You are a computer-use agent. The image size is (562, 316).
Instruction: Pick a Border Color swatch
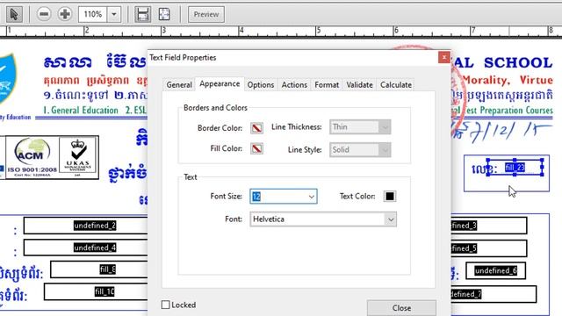pos(256,128)
